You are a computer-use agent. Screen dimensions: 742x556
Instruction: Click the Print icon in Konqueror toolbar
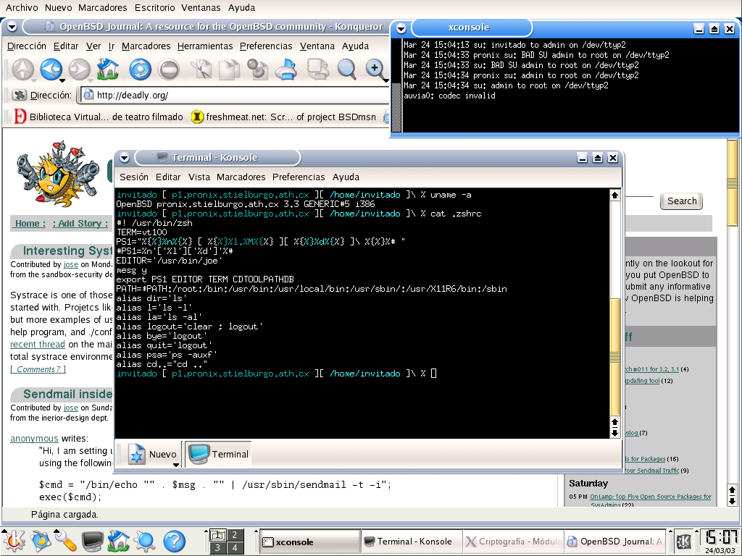286,69
